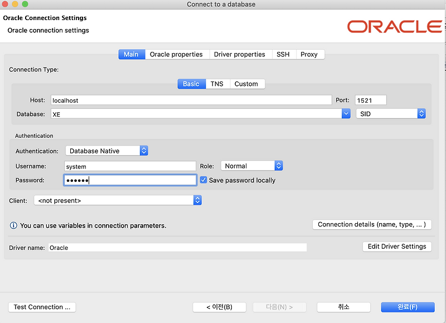
Task: Switch connection type to TNS
Action: point(217,83)
